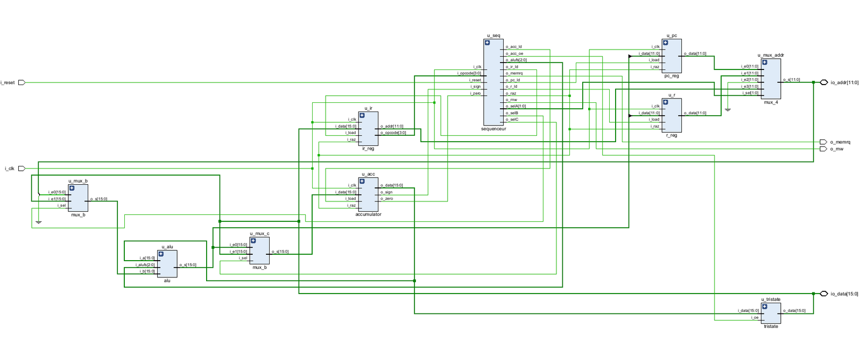Expand the u_alu block

(161, 254)
